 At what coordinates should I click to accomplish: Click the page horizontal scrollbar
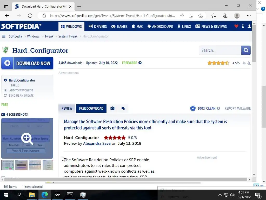tap(125, 179)
